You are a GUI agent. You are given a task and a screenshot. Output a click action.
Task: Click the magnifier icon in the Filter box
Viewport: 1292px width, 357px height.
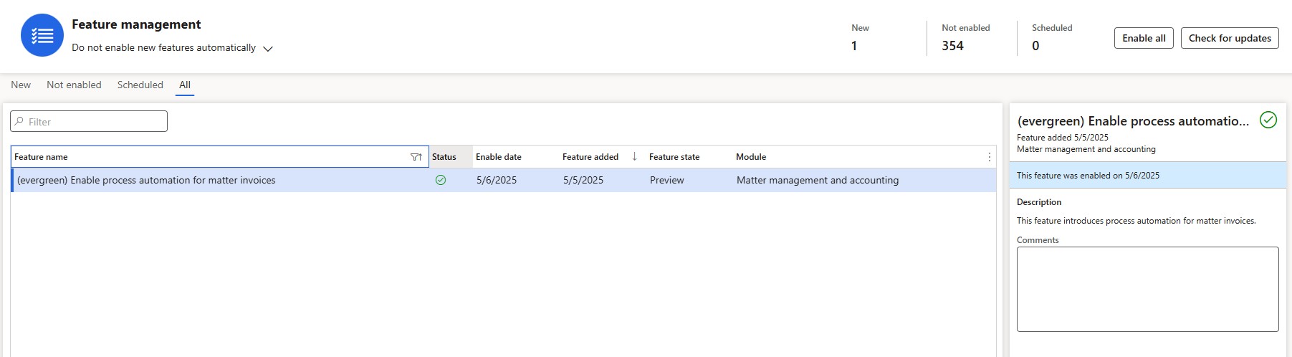[x=19, y=121]
